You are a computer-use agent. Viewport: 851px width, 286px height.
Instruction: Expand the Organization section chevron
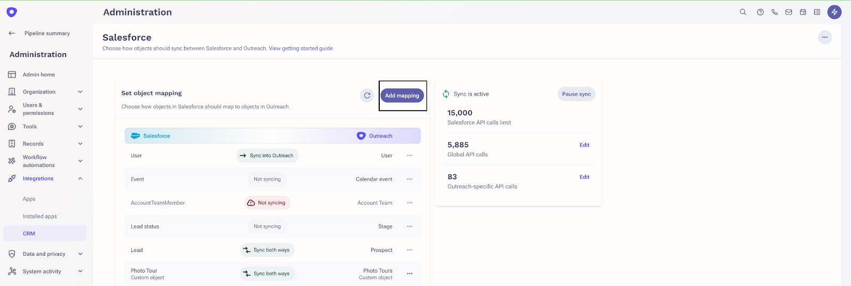pos(80,92)
